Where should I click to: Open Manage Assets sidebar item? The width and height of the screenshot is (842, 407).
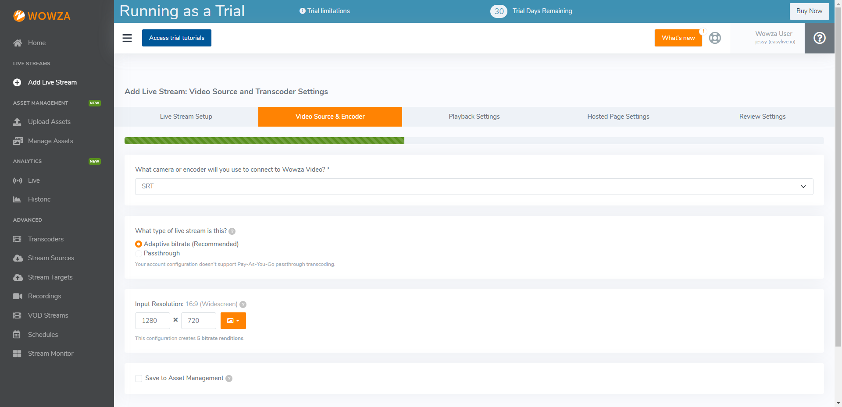tap(50, 141)
